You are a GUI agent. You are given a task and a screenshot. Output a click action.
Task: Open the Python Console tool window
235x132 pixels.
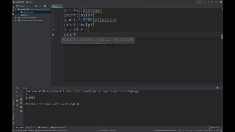coord(58,128)
